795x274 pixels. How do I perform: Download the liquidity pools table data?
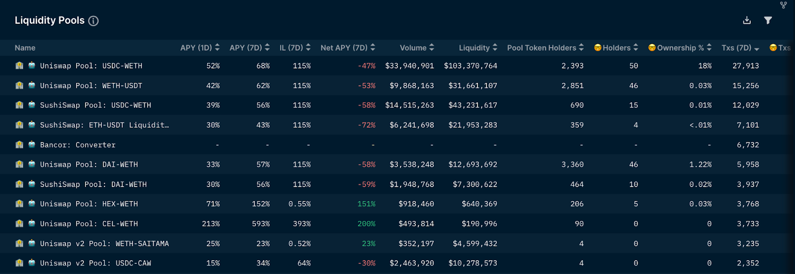click(747, 20)
